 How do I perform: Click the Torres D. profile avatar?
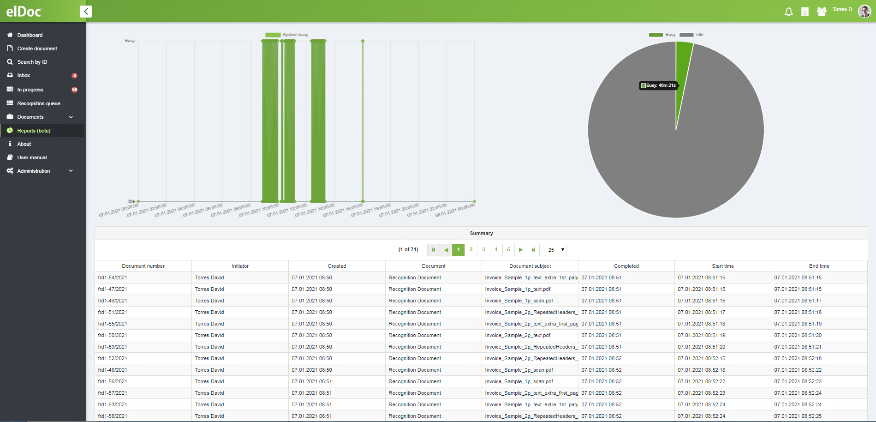(x=864, y=11)
